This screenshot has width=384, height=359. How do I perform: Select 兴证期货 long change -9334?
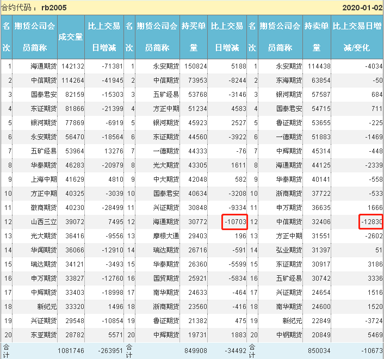pyautogui.click(x=237, y=208)
